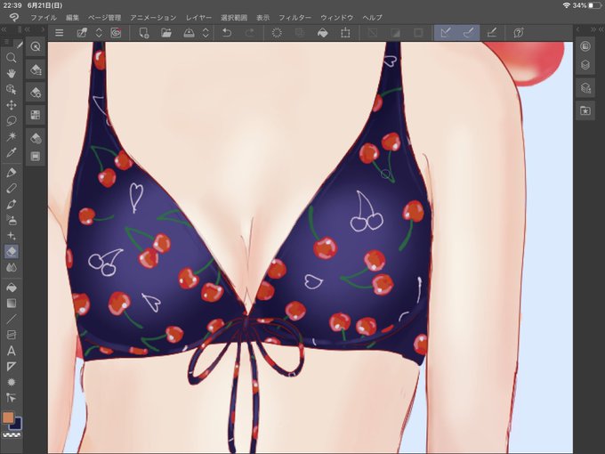Select the Blend tool
This screenshot has width=605, height=454.
click(12, 267)
